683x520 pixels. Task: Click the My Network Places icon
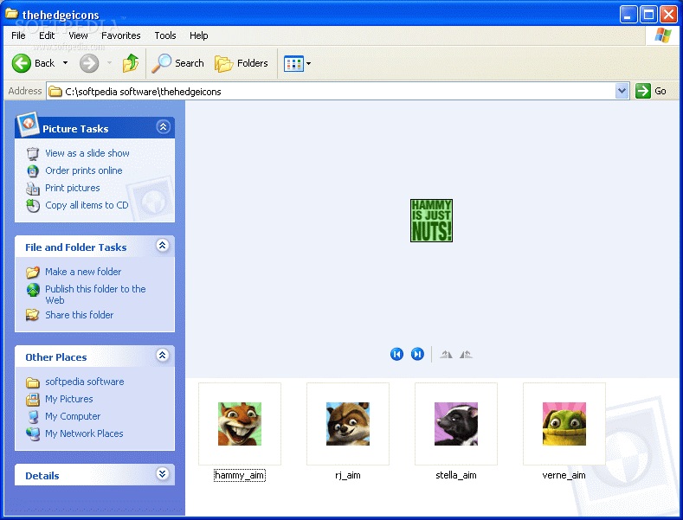tap(33, 434)
